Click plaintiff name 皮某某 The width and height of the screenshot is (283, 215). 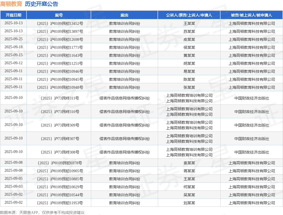pos(189,39)
